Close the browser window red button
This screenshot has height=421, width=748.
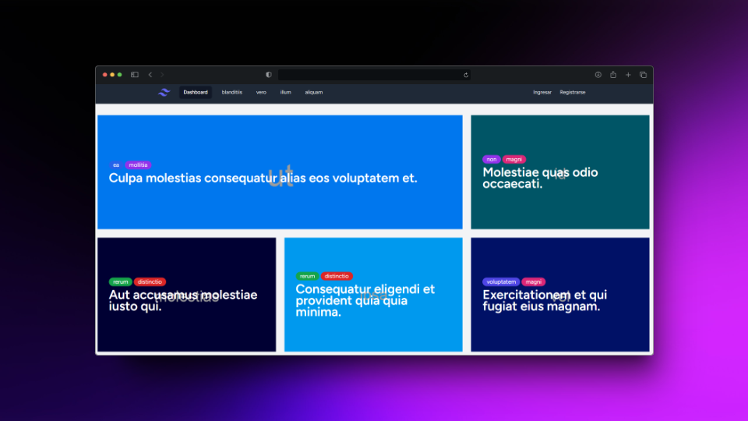coord(105,75)
